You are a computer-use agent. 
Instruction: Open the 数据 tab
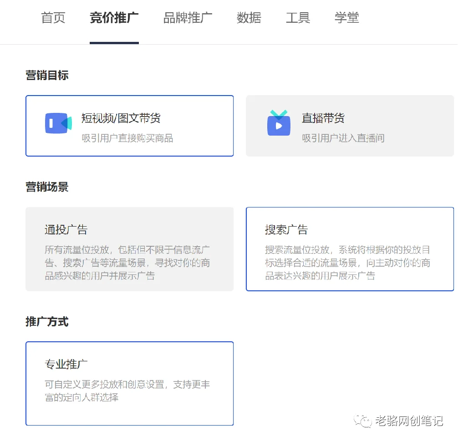tap(249, 18)
